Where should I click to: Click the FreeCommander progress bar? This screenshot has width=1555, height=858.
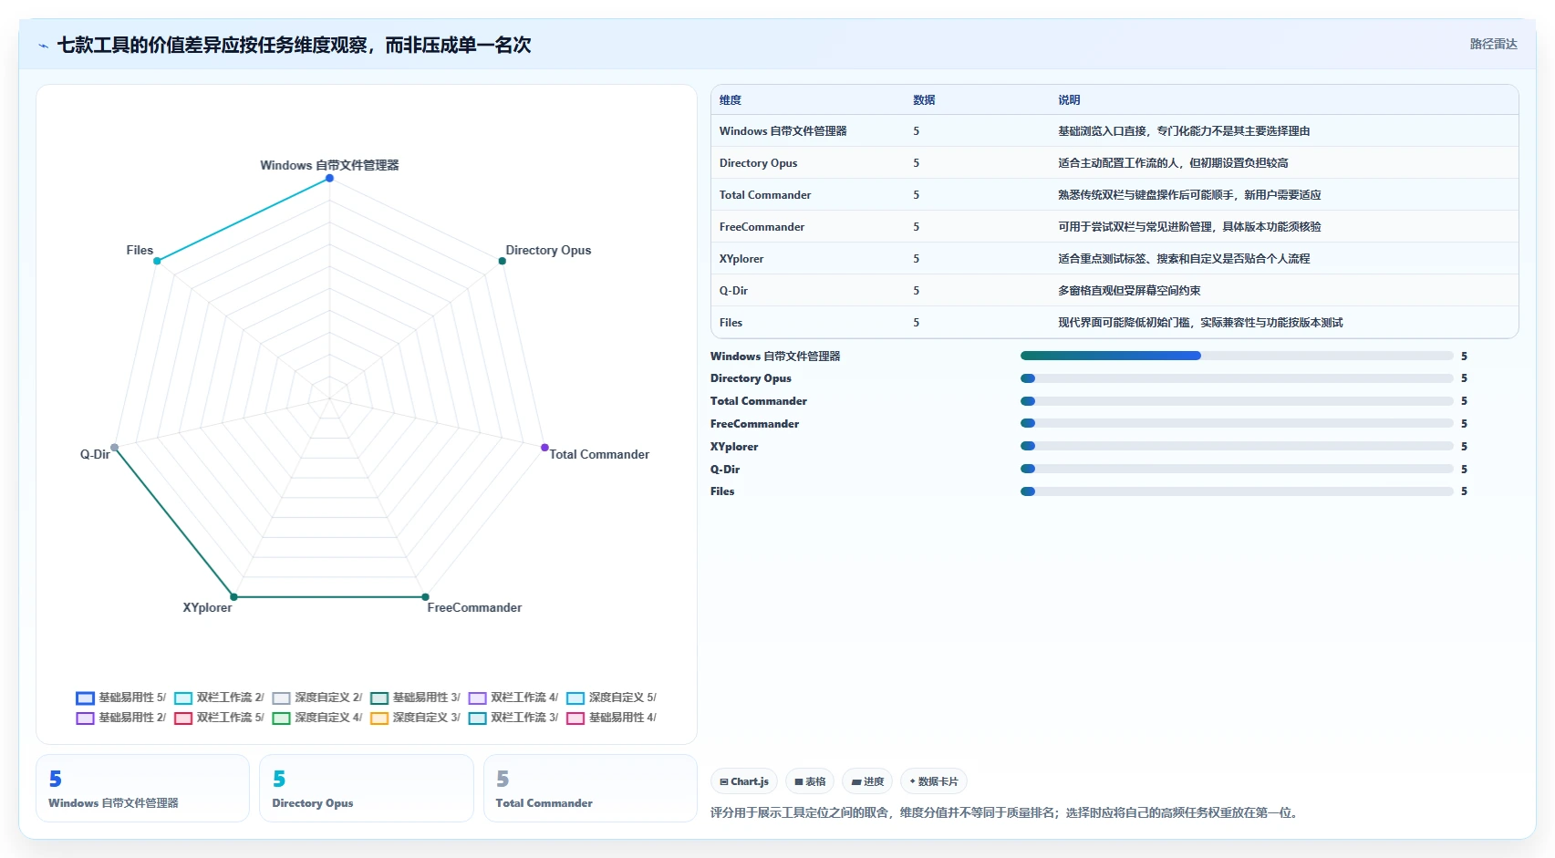1237,423
